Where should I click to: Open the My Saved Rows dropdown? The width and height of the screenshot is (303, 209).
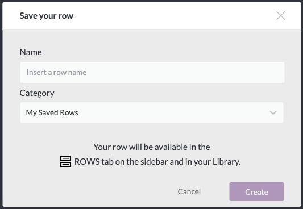152,112
